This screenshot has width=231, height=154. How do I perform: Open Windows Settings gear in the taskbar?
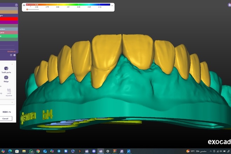point(108,151)
